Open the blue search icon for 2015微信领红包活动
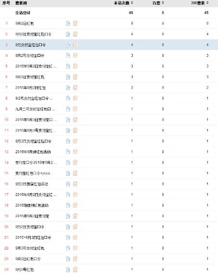 (x=68, y=205)
